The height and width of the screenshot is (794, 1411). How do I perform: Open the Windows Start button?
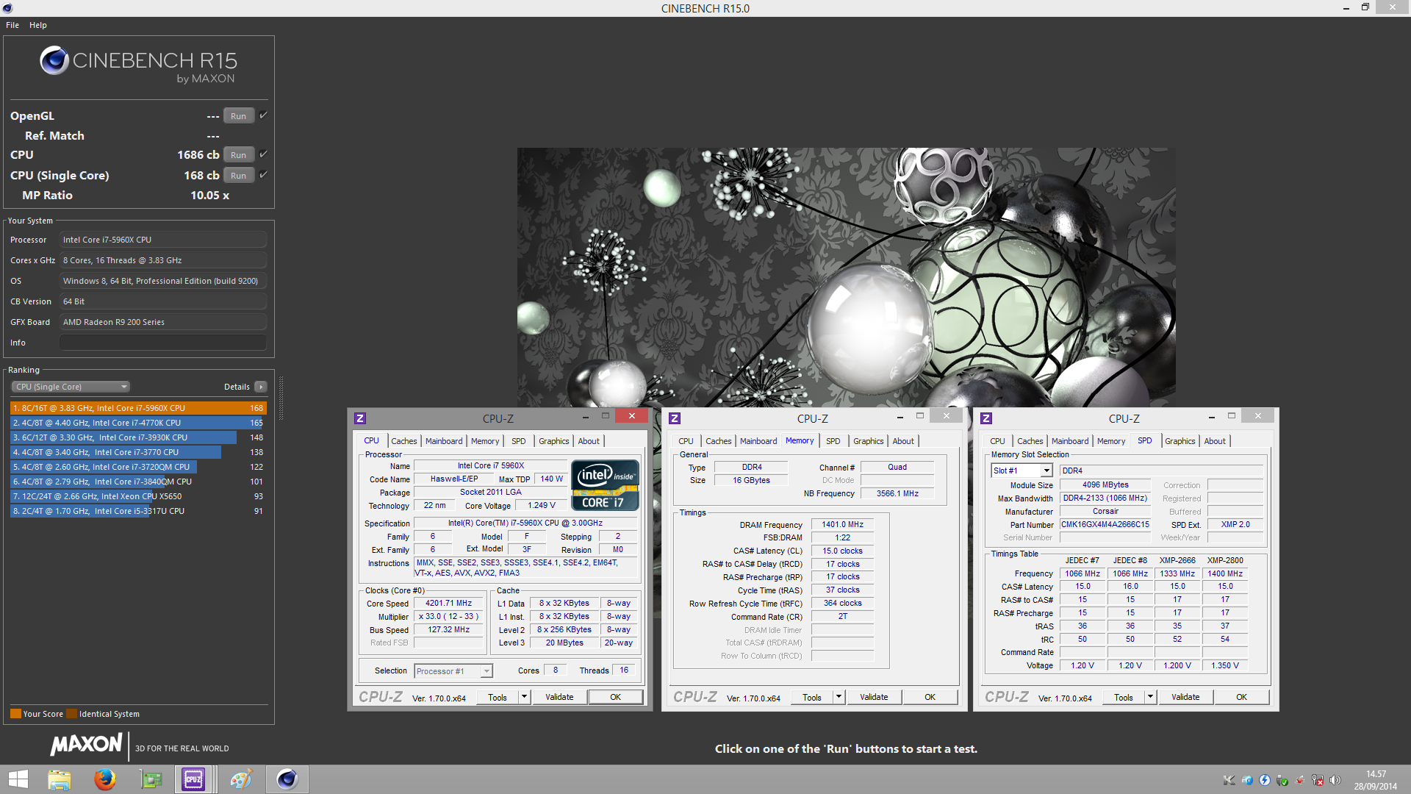coord(18,779)
